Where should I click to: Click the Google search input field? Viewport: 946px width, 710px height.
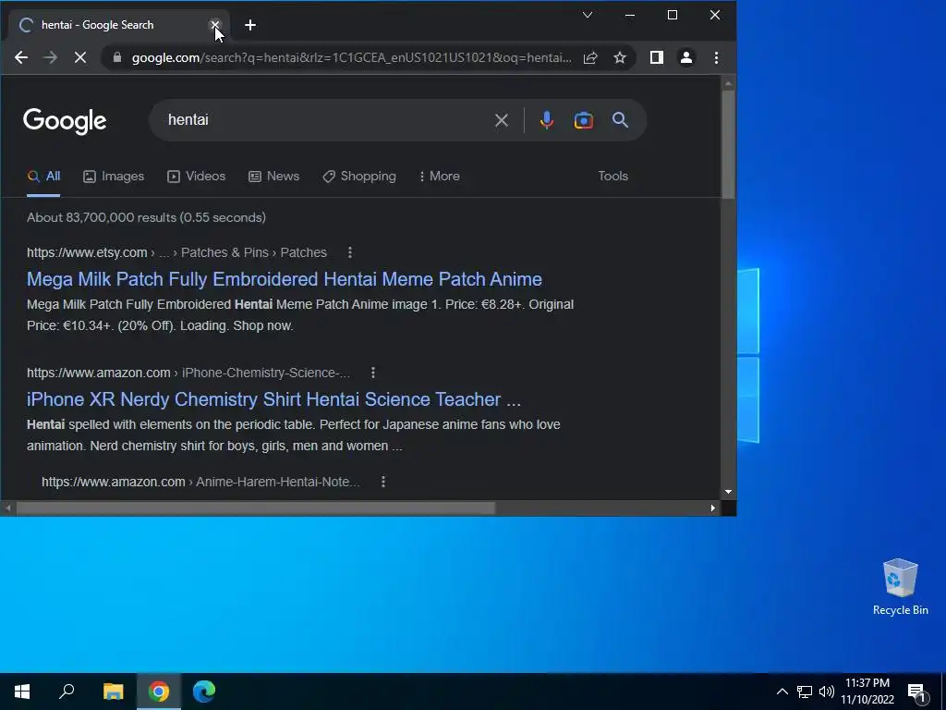click(326, 120)
